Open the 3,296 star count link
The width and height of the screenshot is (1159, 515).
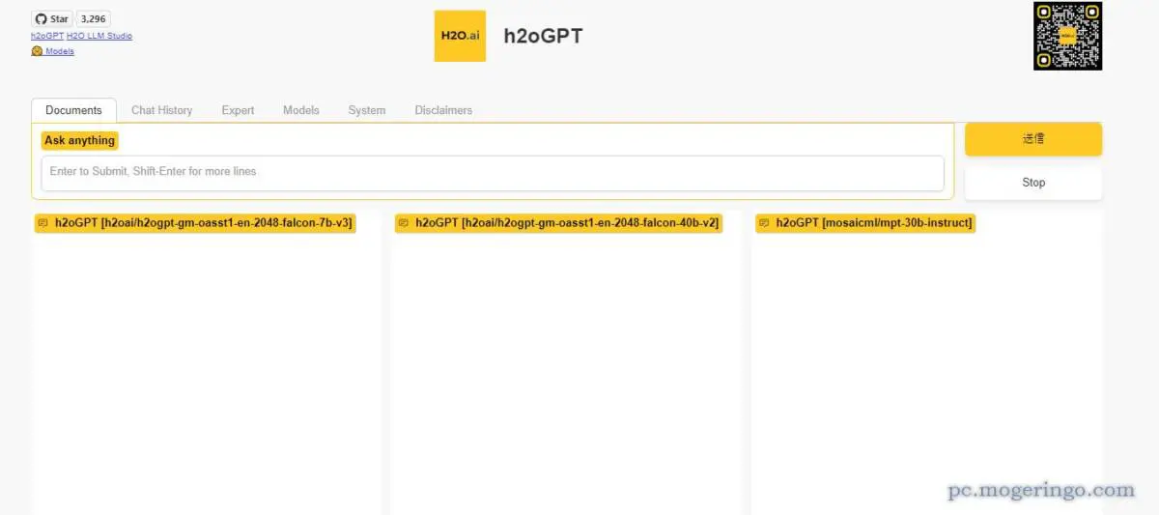pos(94,18)
